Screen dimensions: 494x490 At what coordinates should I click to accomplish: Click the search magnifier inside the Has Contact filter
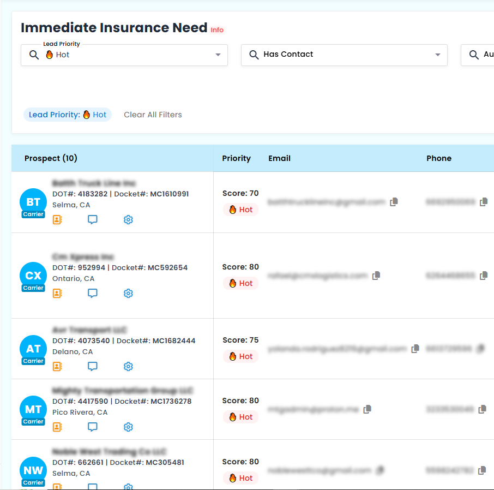pos(253,55)
